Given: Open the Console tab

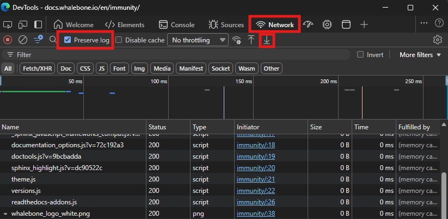Looking at the screenshot, I should tap(176, 25).
